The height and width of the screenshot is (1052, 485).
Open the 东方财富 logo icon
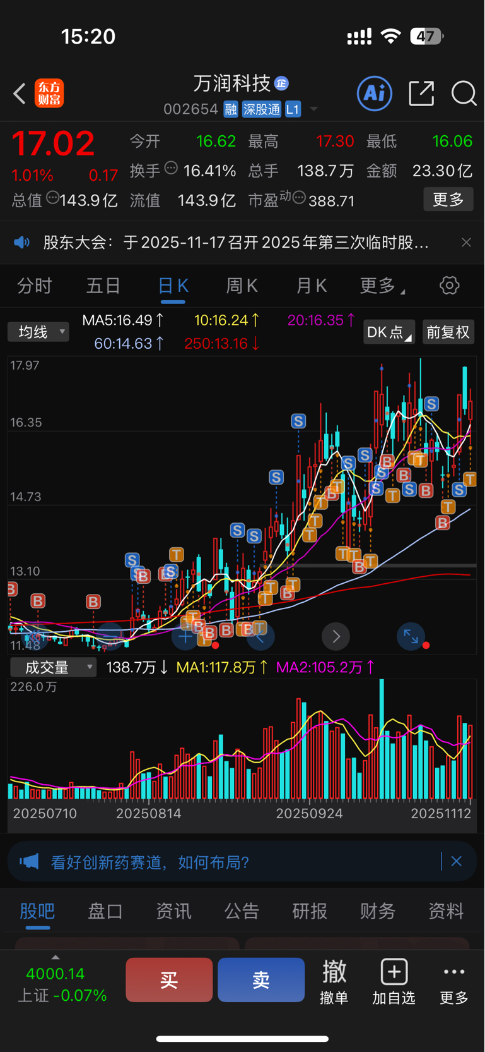click(x=49, y=94)
